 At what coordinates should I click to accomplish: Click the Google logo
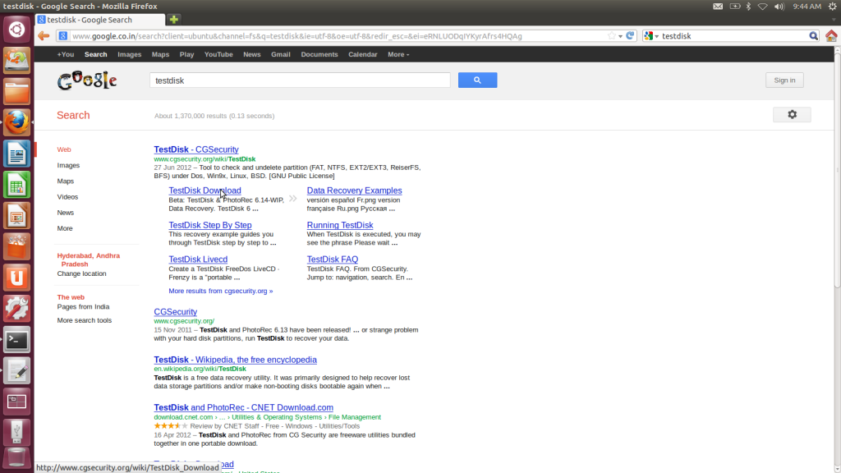(x=87, y=80)
